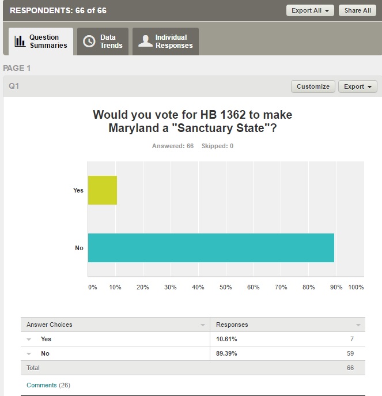This screenshot has width=382, height=396.
Task: Click the bar chart Question Summaries icon
Action: tap(20, 41)
